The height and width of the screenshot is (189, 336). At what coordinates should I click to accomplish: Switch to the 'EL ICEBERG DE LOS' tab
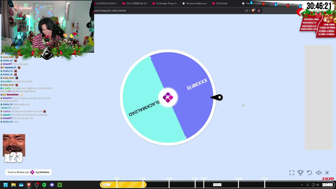coord(135,3)
